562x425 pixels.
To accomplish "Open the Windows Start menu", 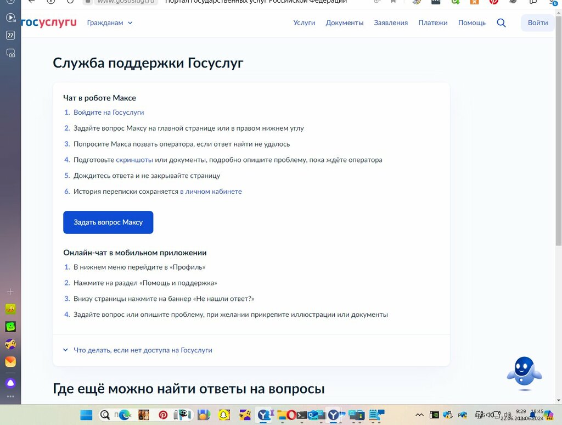I will 86,415.
